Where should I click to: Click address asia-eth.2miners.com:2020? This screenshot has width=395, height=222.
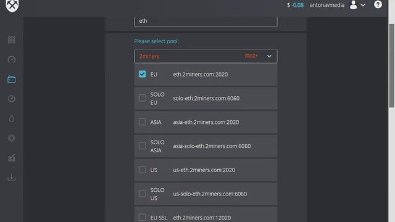tap(206, 122)
